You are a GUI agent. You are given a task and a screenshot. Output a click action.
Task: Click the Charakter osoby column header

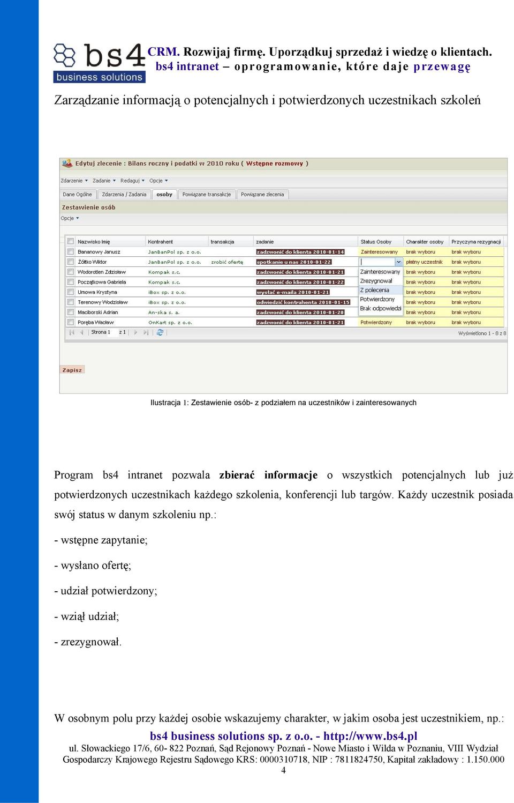point(426,242)
